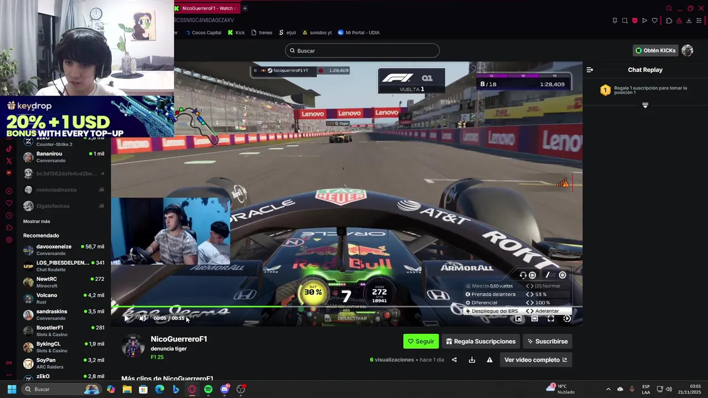Open the sidebar player circle icon

pyautogui.click(x=9, y=191)
